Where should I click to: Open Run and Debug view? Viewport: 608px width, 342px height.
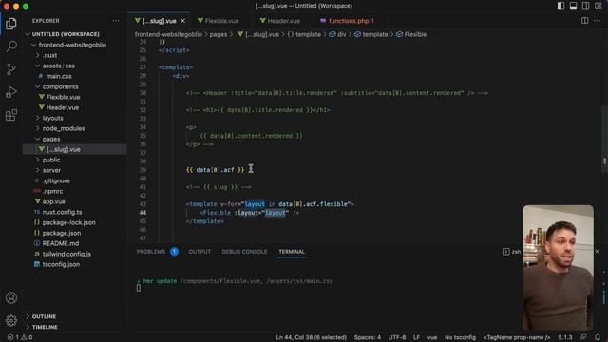tap(11, 92)
